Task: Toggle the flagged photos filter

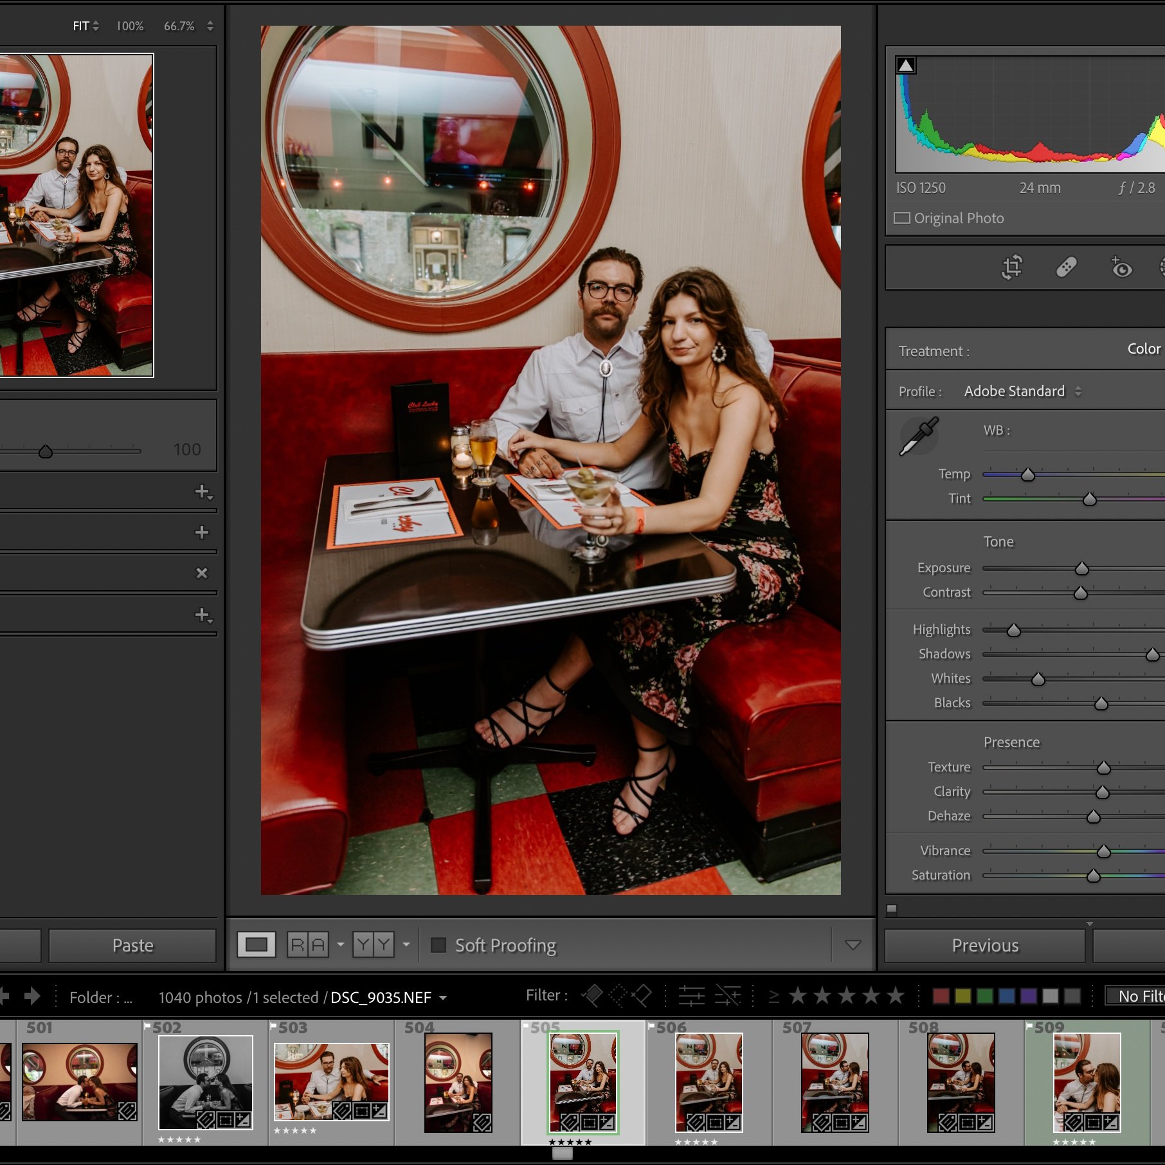Action: click(592, 996)
